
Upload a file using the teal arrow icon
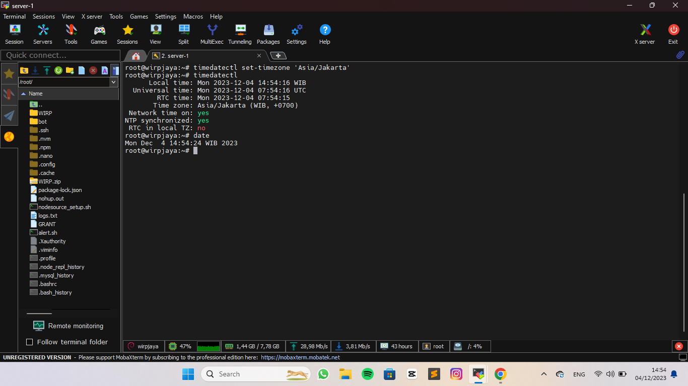point(47,70)
